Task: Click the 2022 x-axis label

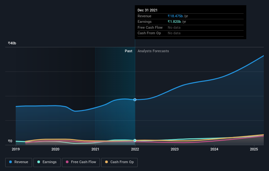Action: pyautogui.click(x=135, y=149)
